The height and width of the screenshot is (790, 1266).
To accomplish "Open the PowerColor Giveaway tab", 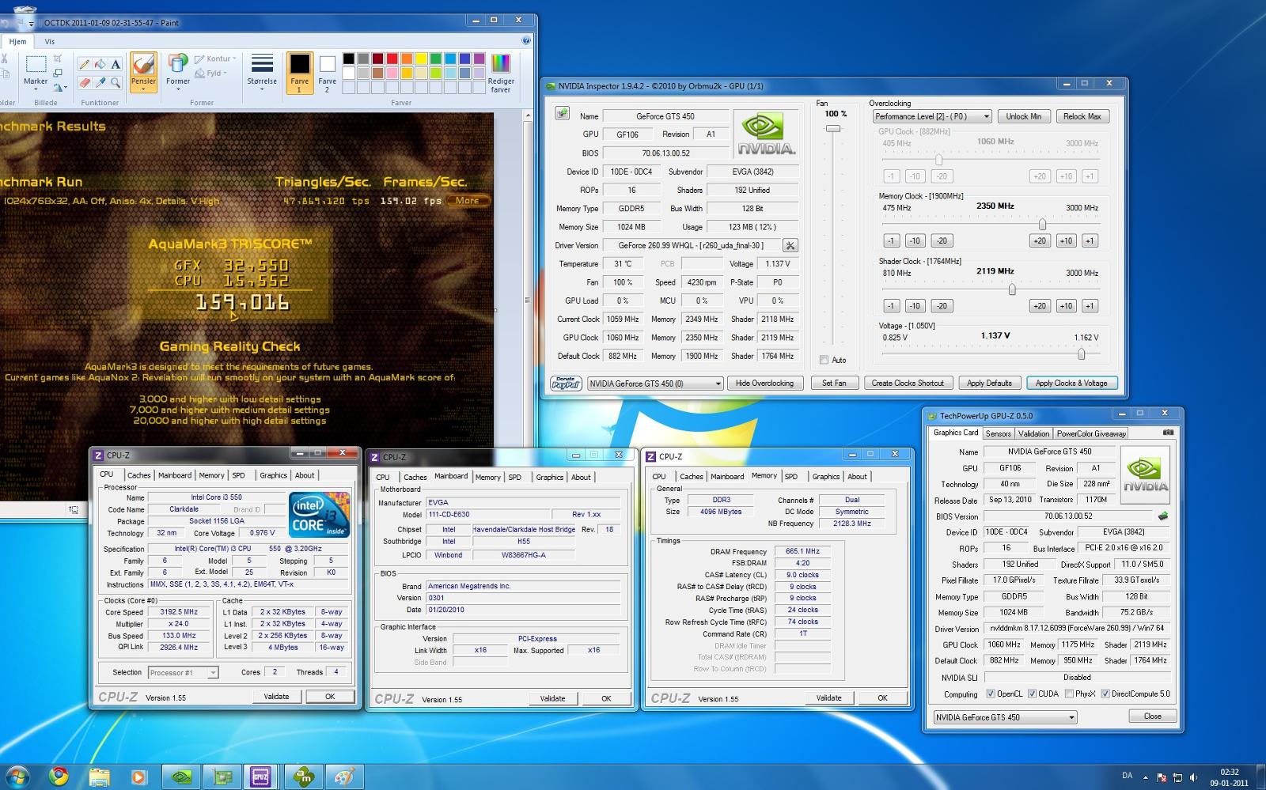I will (x=1091, y=433).
